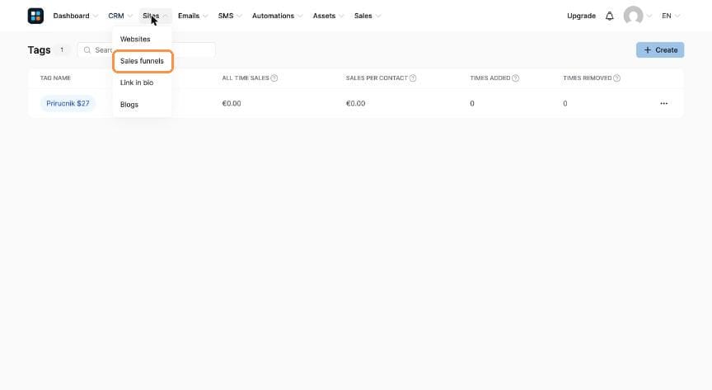
Task: Click the tags count badge 1
Action: [62, 50]
